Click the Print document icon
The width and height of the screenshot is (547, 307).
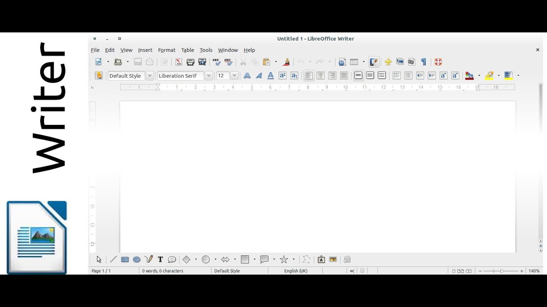click(x=191, y=62)
